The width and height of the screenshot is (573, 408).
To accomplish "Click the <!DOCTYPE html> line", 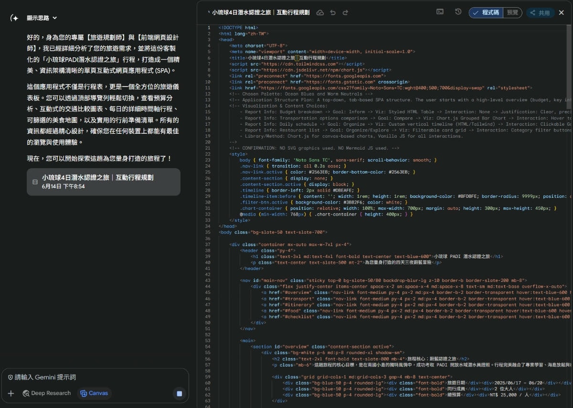I will click(x=238, y=28).
